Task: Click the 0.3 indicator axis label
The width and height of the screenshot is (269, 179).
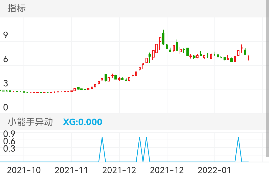Action: pyautogui.click(x=9, y=149)
